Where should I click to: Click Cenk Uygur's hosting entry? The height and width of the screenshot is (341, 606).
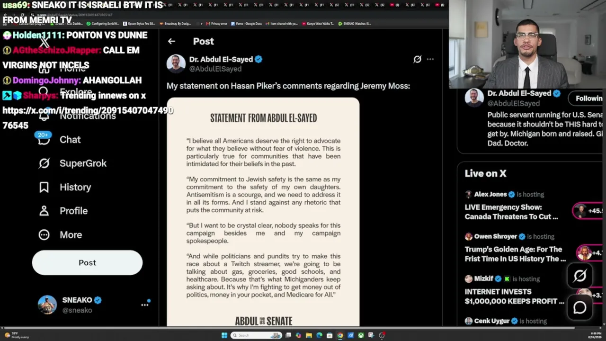click(x=506, y=321)
